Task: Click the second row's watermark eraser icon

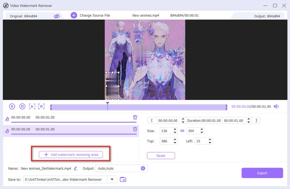Action: [7, 131]
